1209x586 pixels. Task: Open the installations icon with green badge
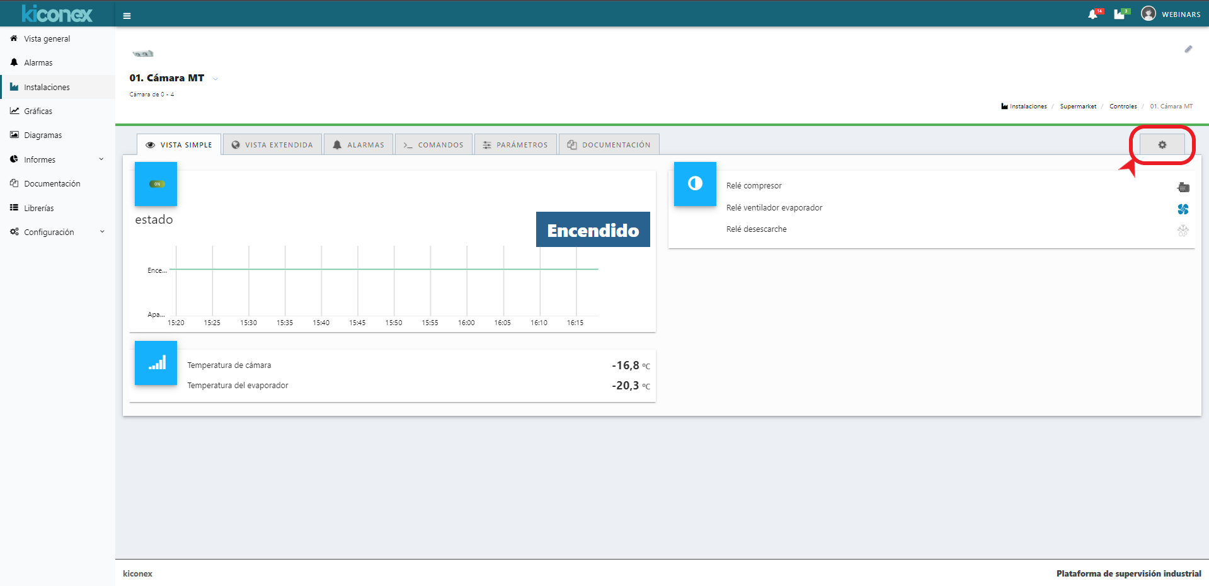click(1120, 14)
